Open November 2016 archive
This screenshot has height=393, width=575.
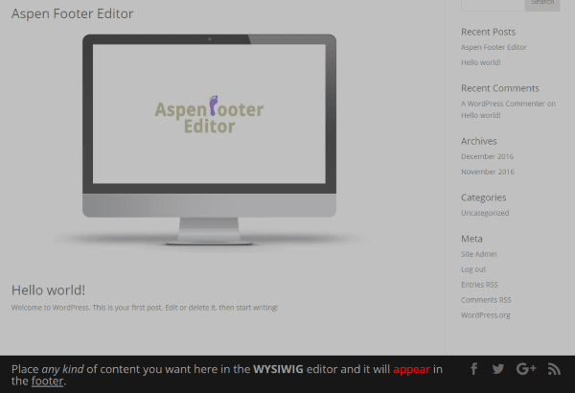pos(487,172)
